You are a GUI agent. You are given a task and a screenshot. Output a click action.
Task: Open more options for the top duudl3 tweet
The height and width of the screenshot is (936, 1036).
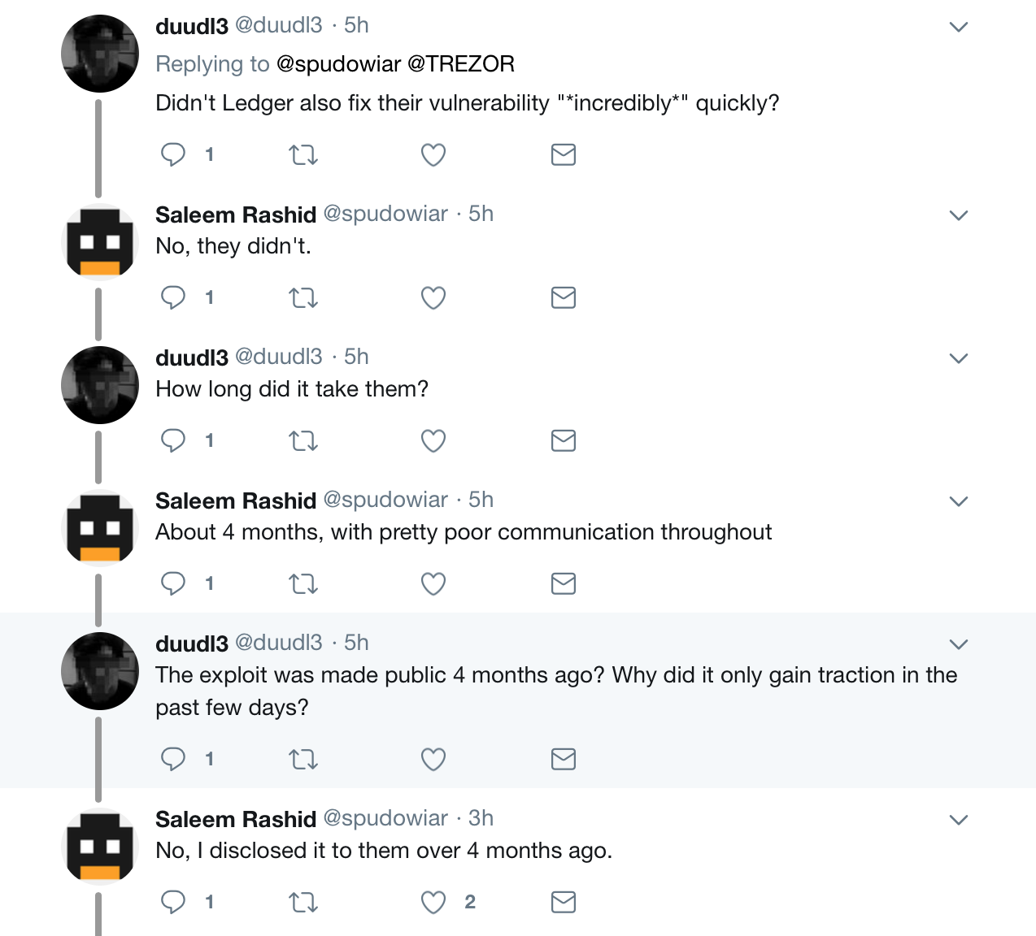(959, 27)
